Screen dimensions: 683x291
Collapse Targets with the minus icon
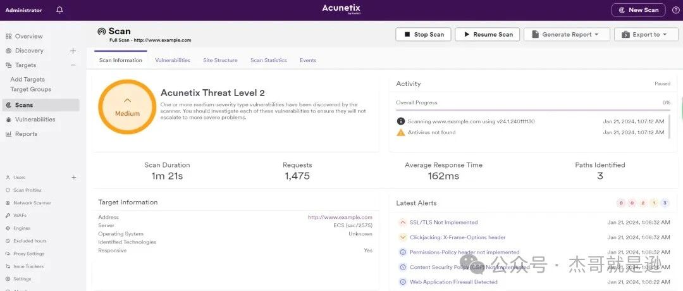pyautogui.click(x=73, y=65)
